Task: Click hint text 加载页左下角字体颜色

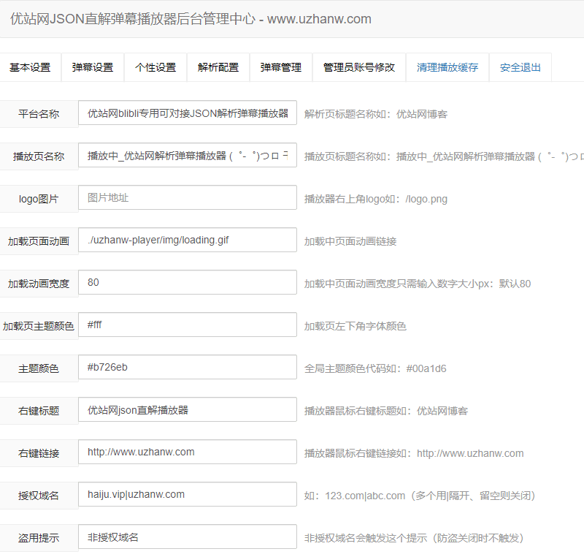Action: [x=356, y=327]
